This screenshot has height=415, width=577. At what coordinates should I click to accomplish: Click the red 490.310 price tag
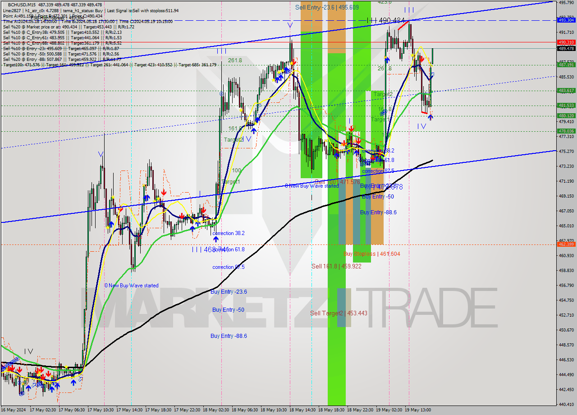566,42
